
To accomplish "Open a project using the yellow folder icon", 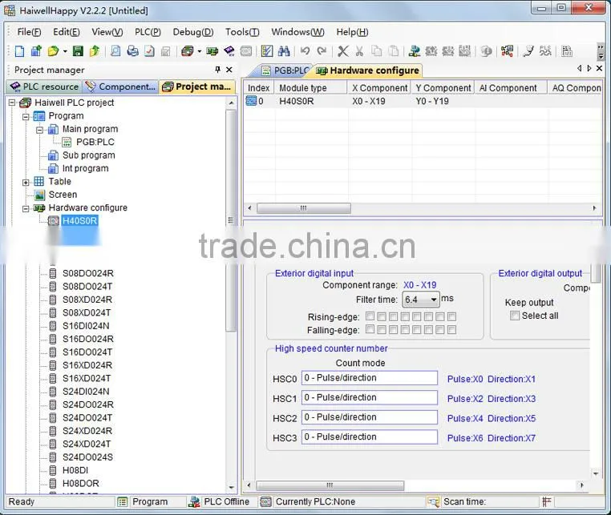I will point(53,51).
